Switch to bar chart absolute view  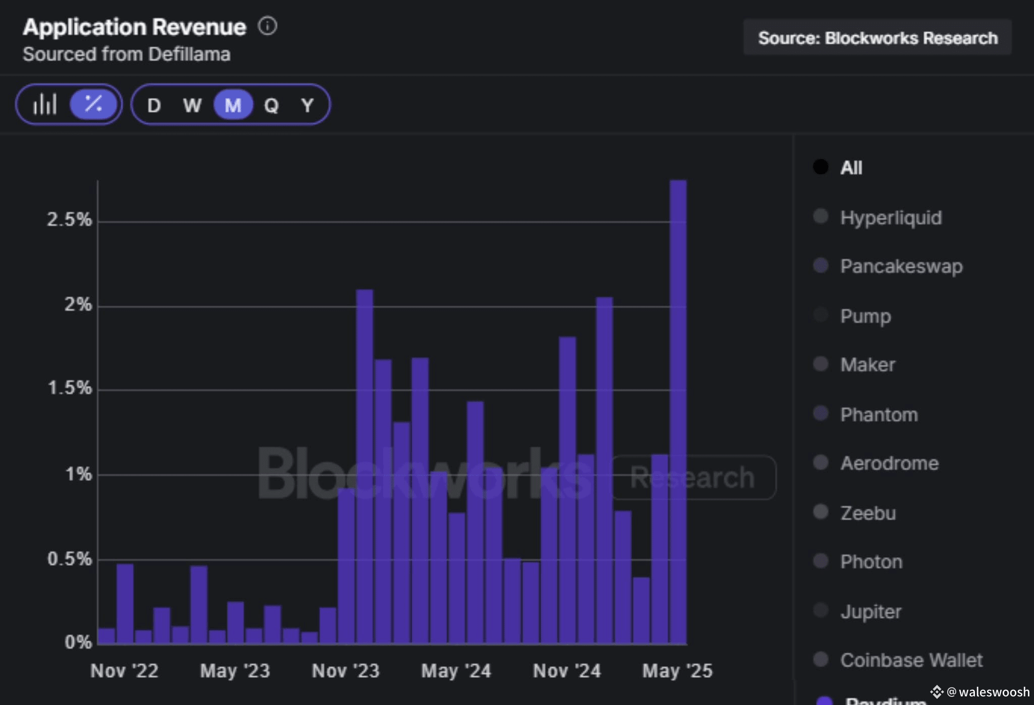[45, 105]
